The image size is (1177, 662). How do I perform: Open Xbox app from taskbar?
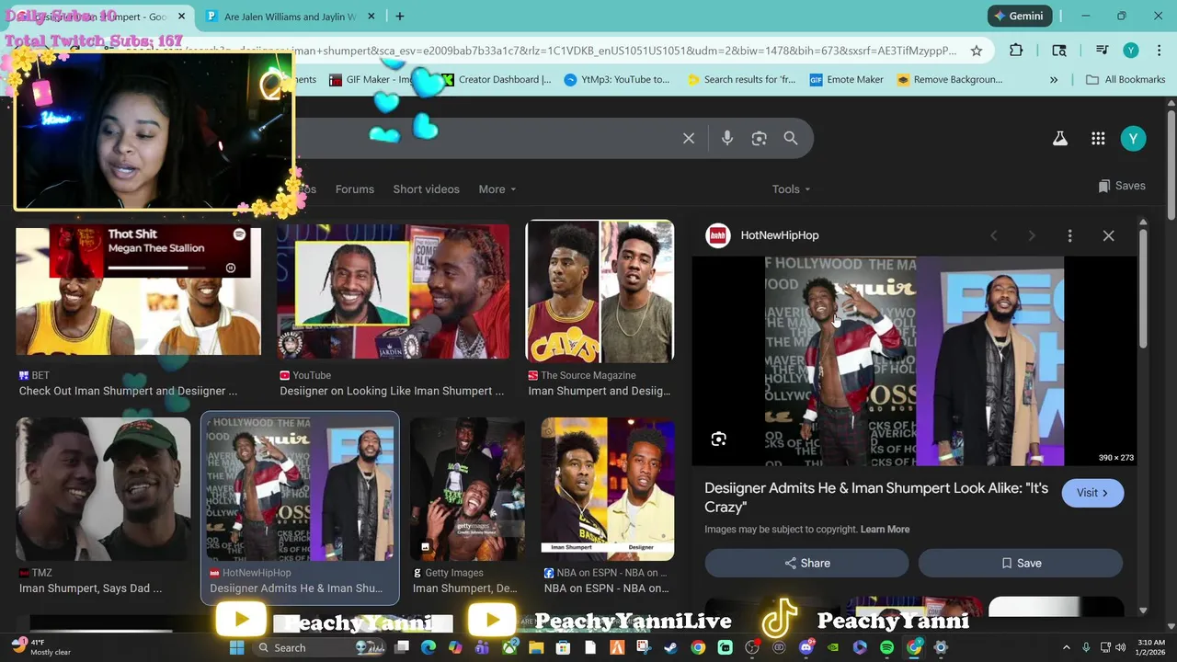tap(509, 647)
